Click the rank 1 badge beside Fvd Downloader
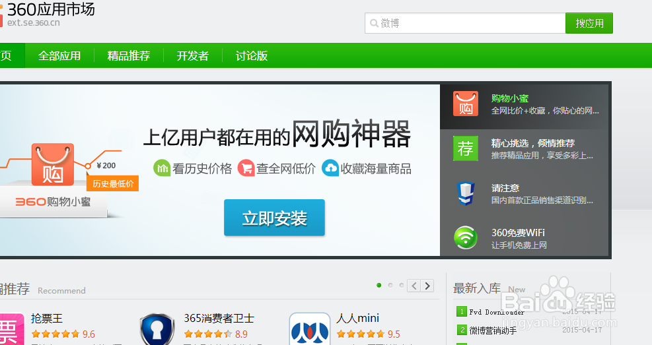 pyautogui.click(x=462, y=311)
